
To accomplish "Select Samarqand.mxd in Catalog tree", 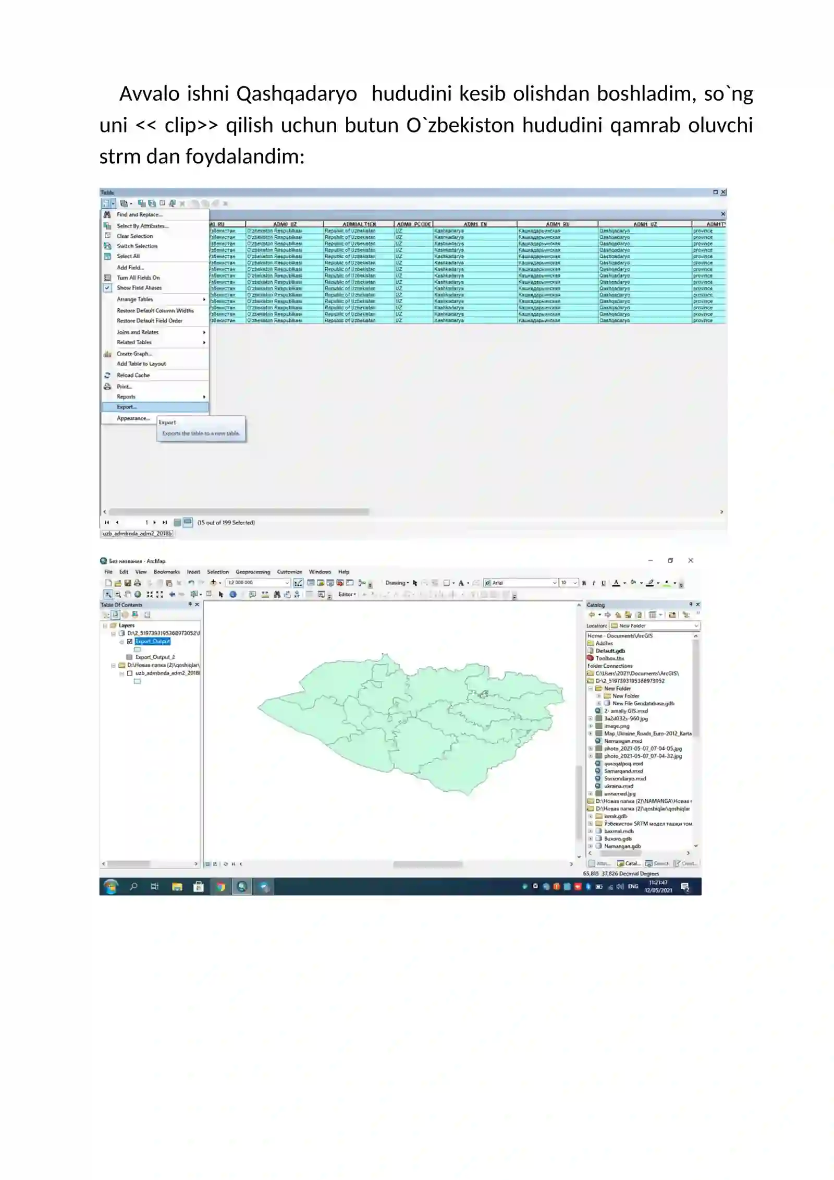I will (623, 771).
